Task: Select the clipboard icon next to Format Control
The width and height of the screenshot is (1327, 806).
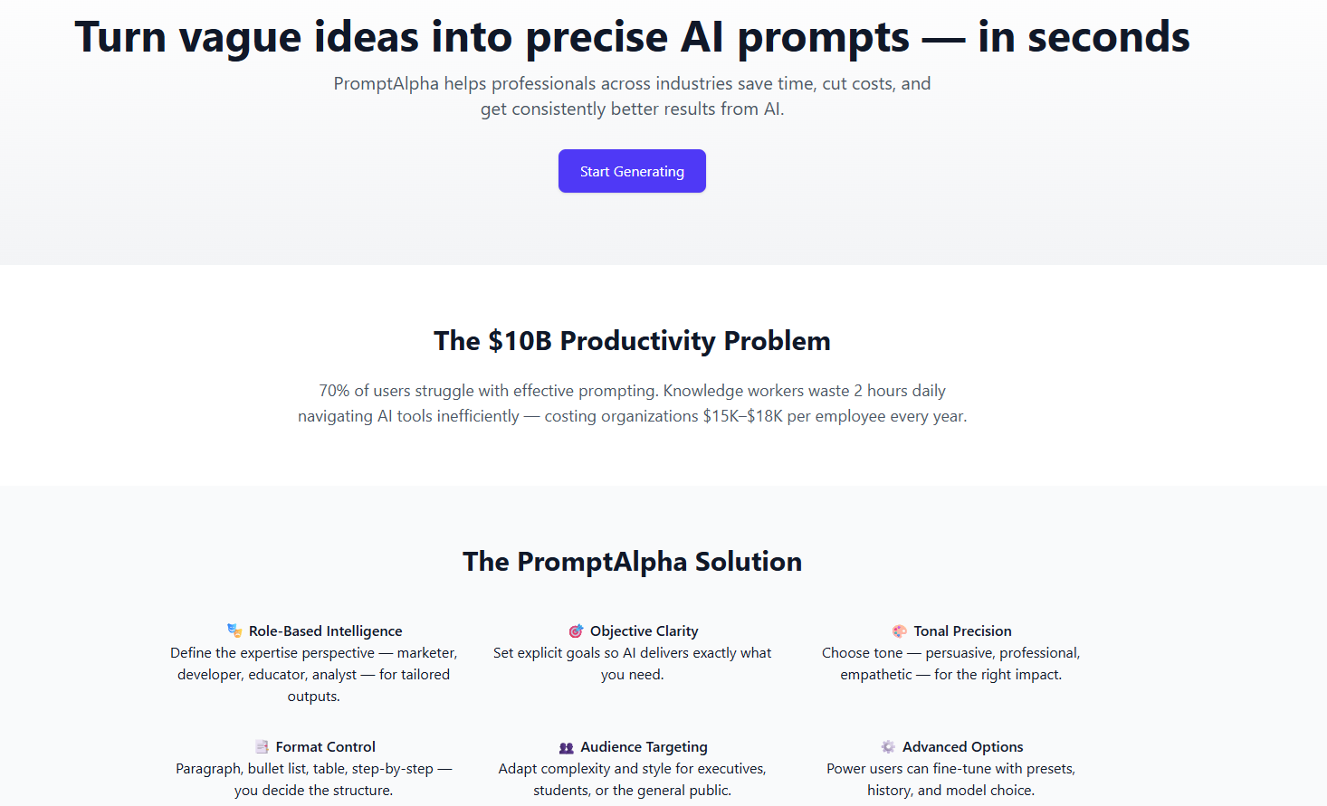Action: pyautogui.click(x=262, y=746)
